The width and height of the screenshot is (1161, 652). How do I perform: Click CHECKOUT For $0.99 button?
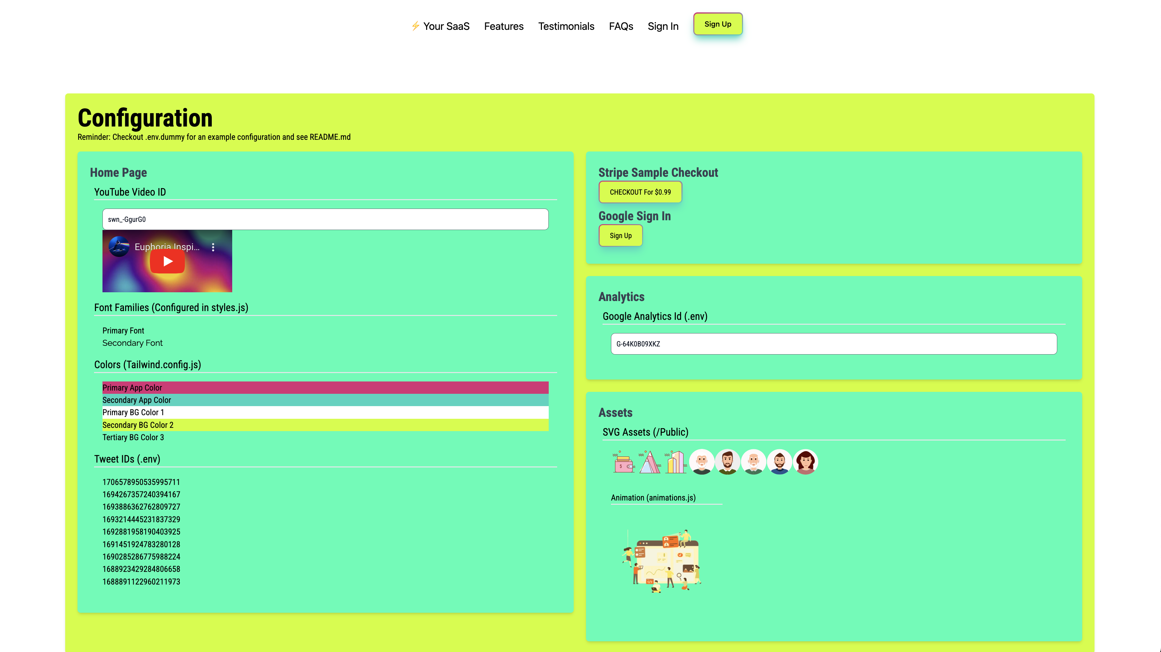pyautogui.click(x=640, y=192)
